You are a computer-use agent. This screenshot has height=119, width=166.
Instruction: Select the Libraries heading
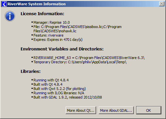pyautogui.click(x=31, y=72)
